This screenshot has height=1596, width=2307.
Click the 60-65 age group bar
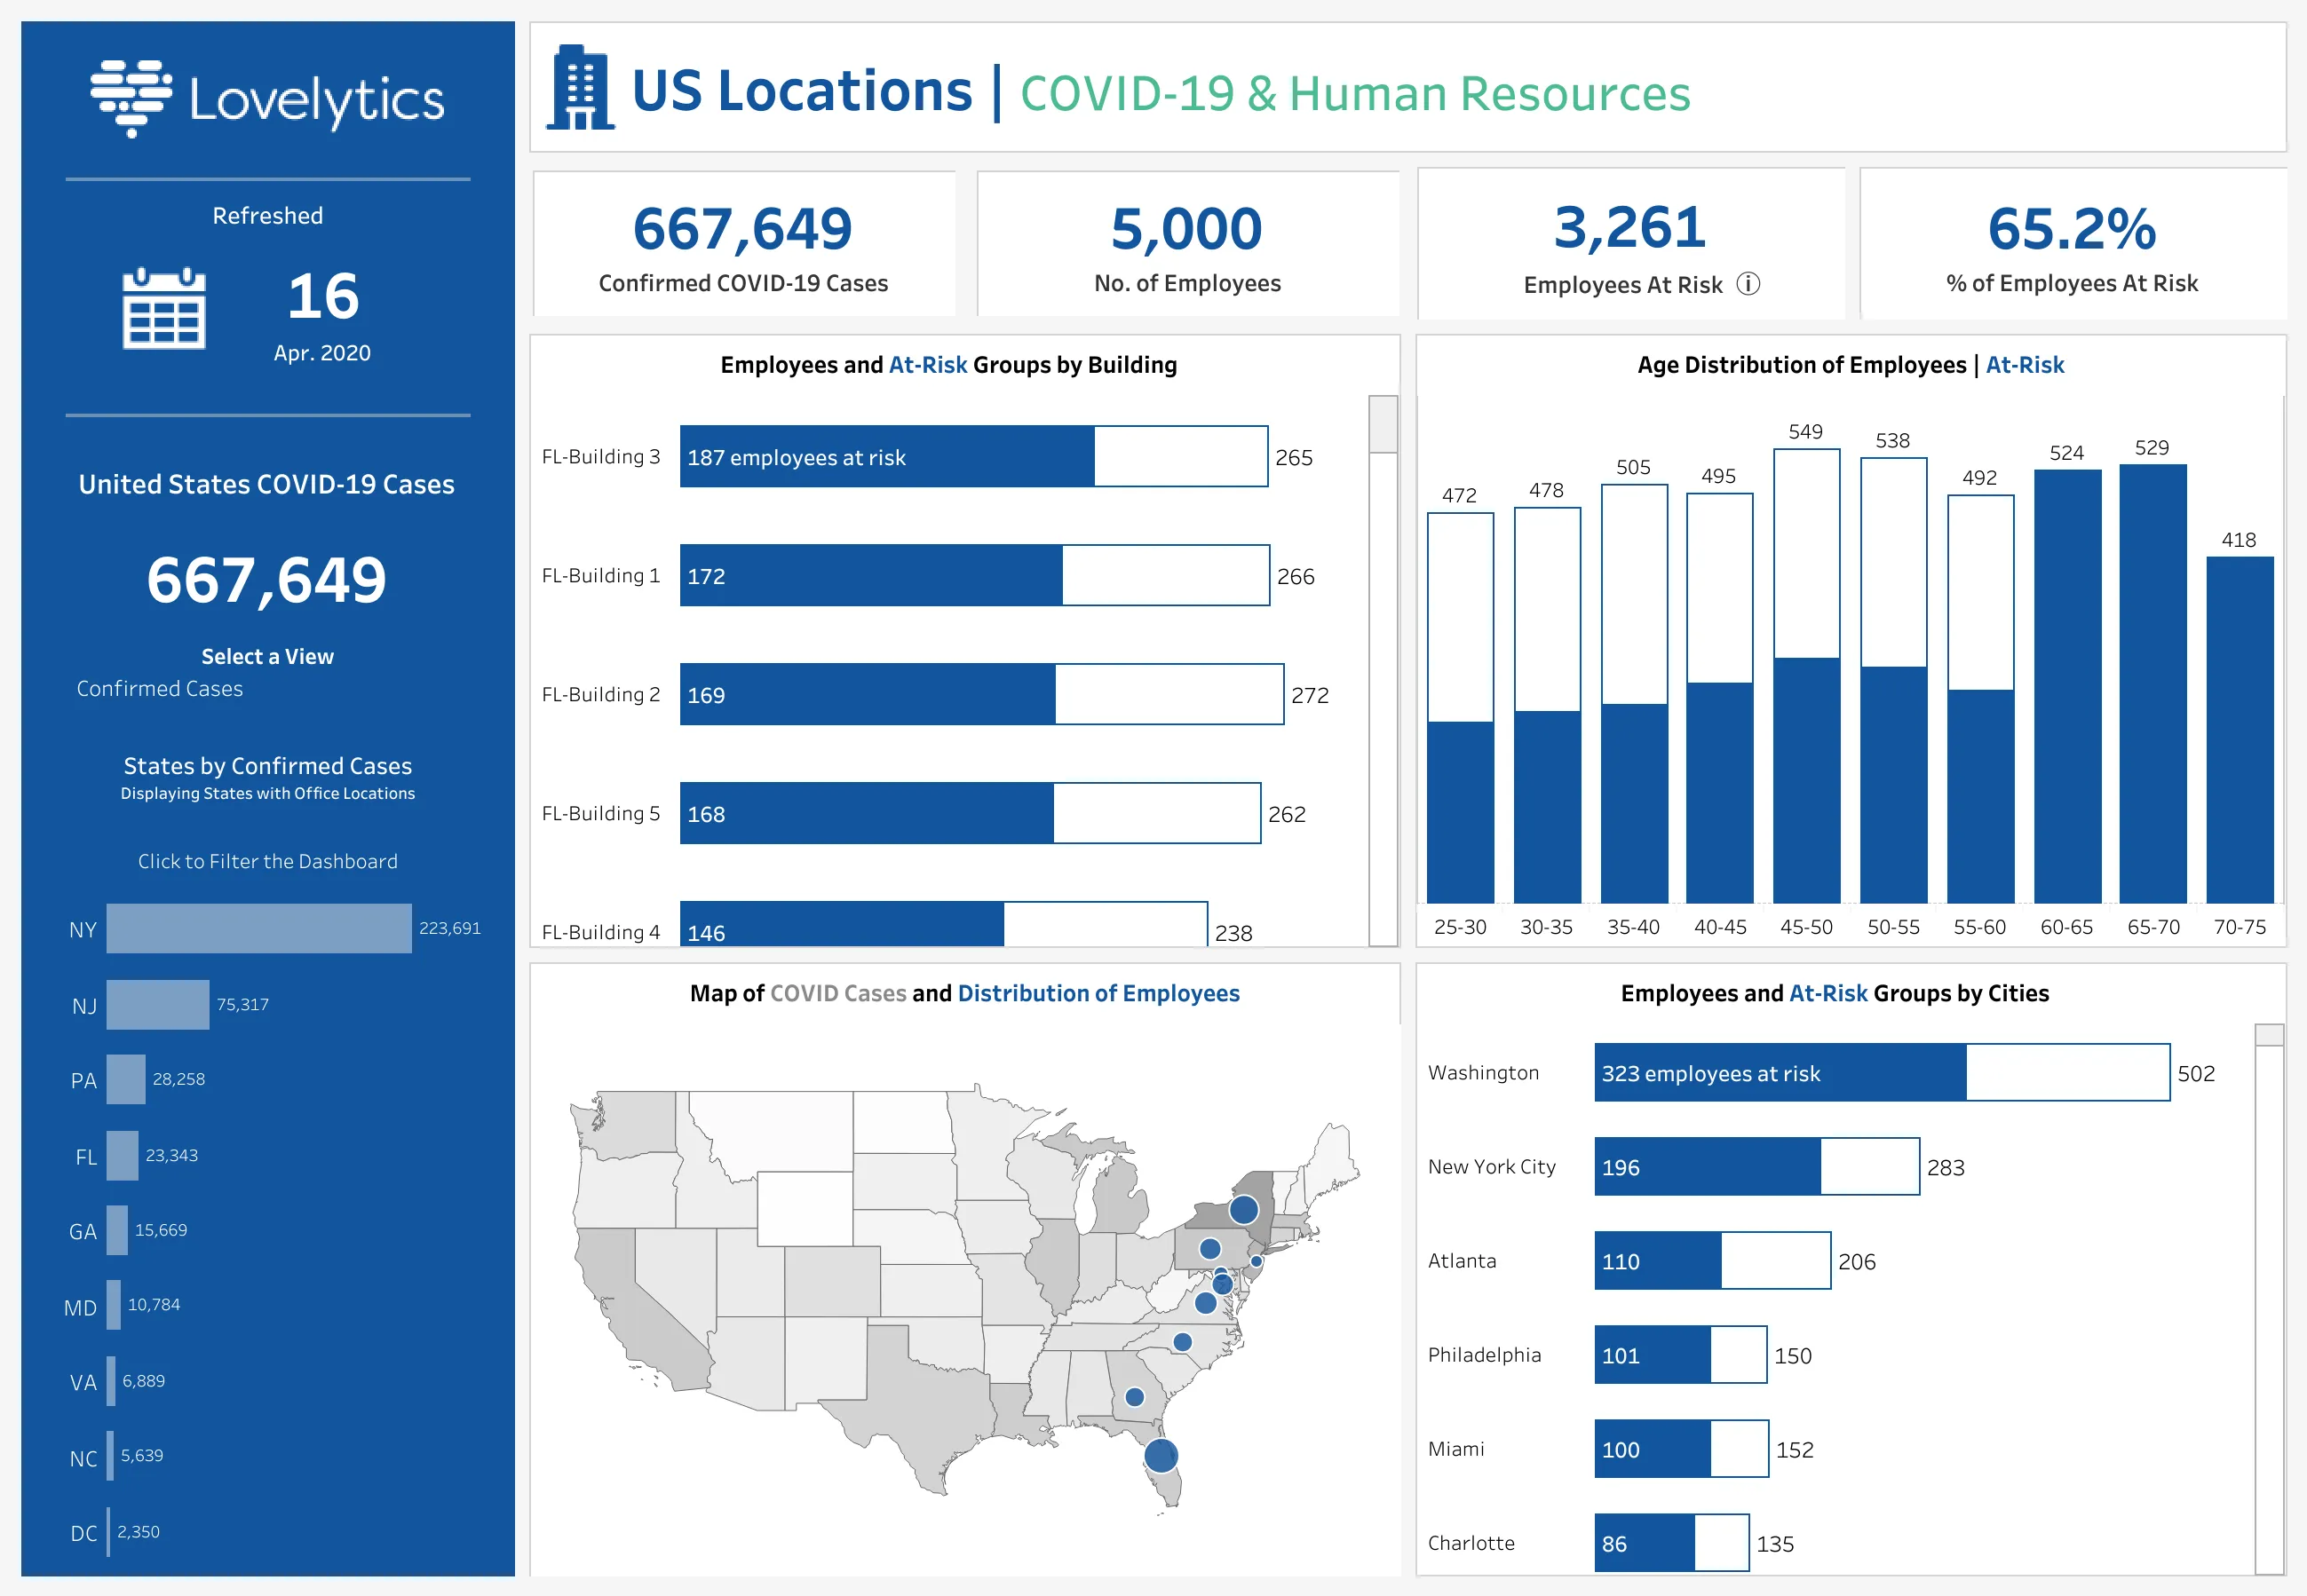point(2067,686)
